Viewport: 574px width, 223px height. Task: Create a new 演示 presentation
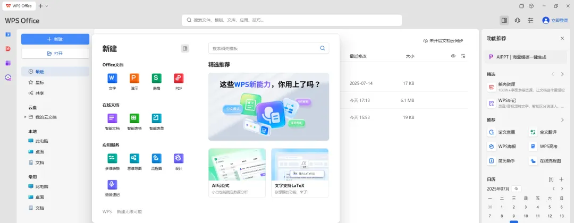pyautogui.click(x=134, y=81)
